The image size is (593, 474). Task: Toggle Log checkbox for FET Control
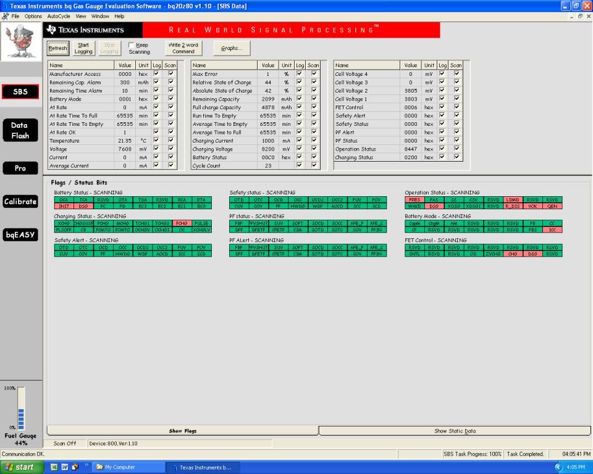point(442,107)
